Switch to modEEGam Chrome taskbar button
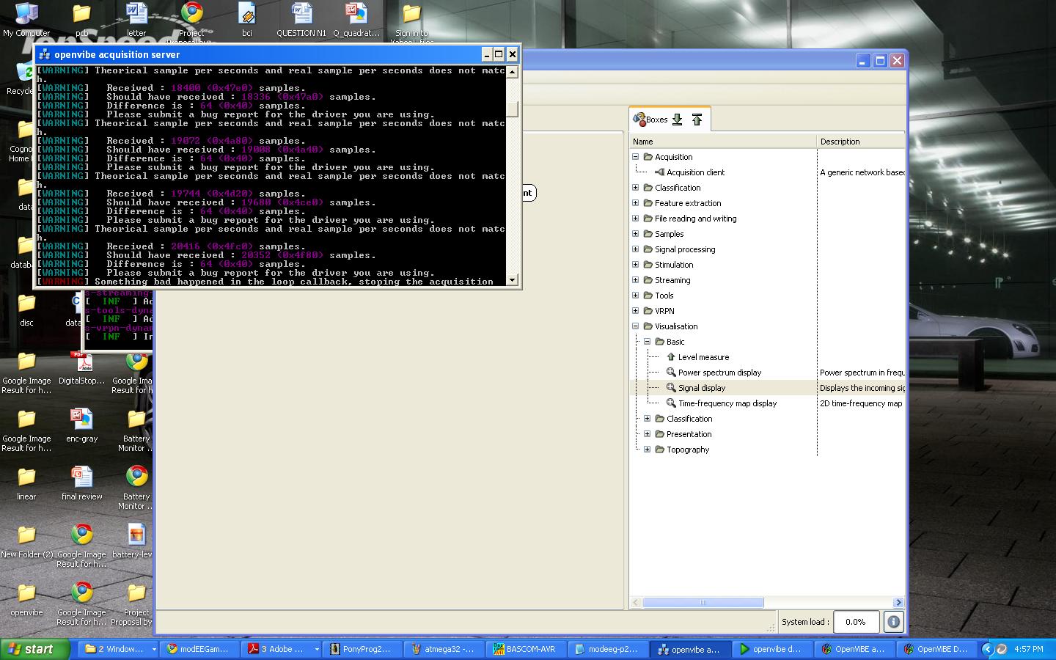Viewport: 1056px width, 660px height. (199, 649)
